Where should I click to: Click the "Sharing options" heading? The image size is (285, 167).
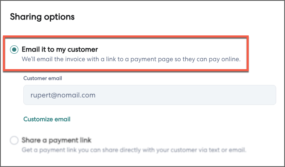42,17
